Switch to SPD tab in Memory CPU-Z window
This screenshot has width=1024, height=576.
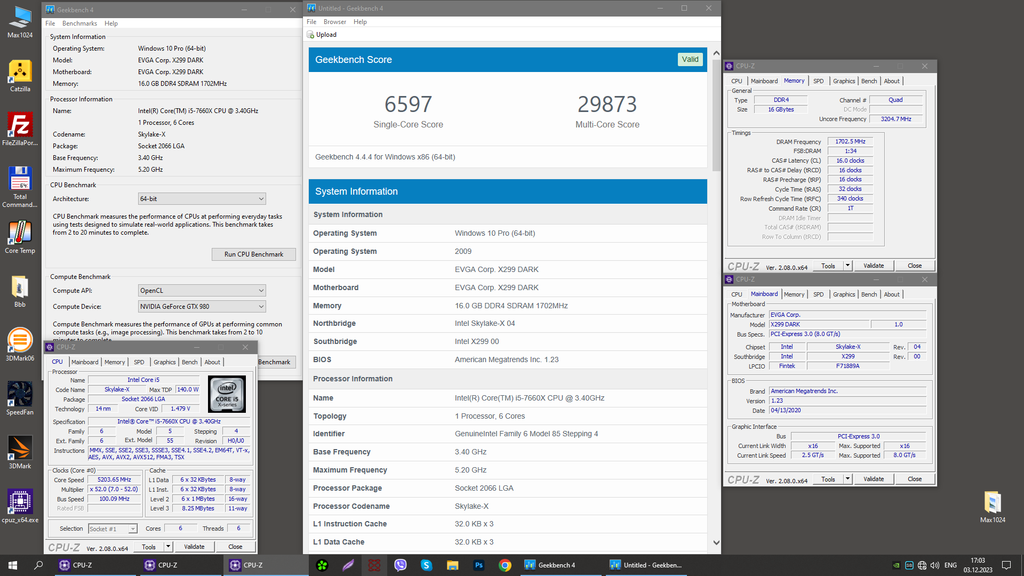click(818, 81)
